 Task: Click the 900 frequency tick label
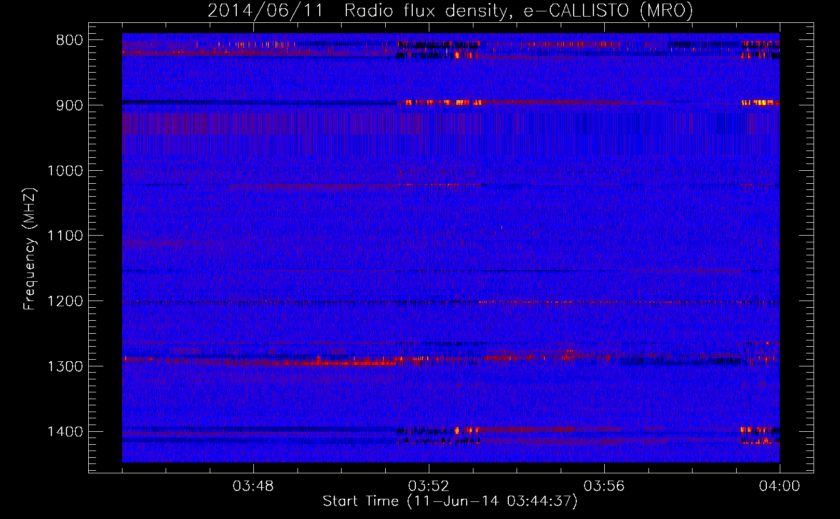tap(70, 105)
